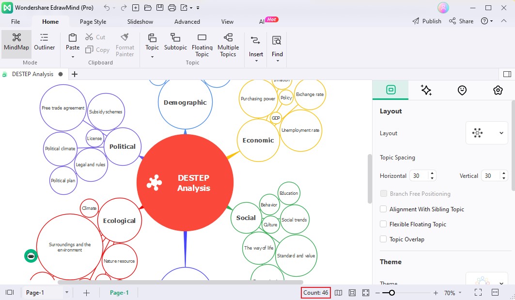Copy the selected topic
The width and height of the screenshot is (515, 300).
97,49
